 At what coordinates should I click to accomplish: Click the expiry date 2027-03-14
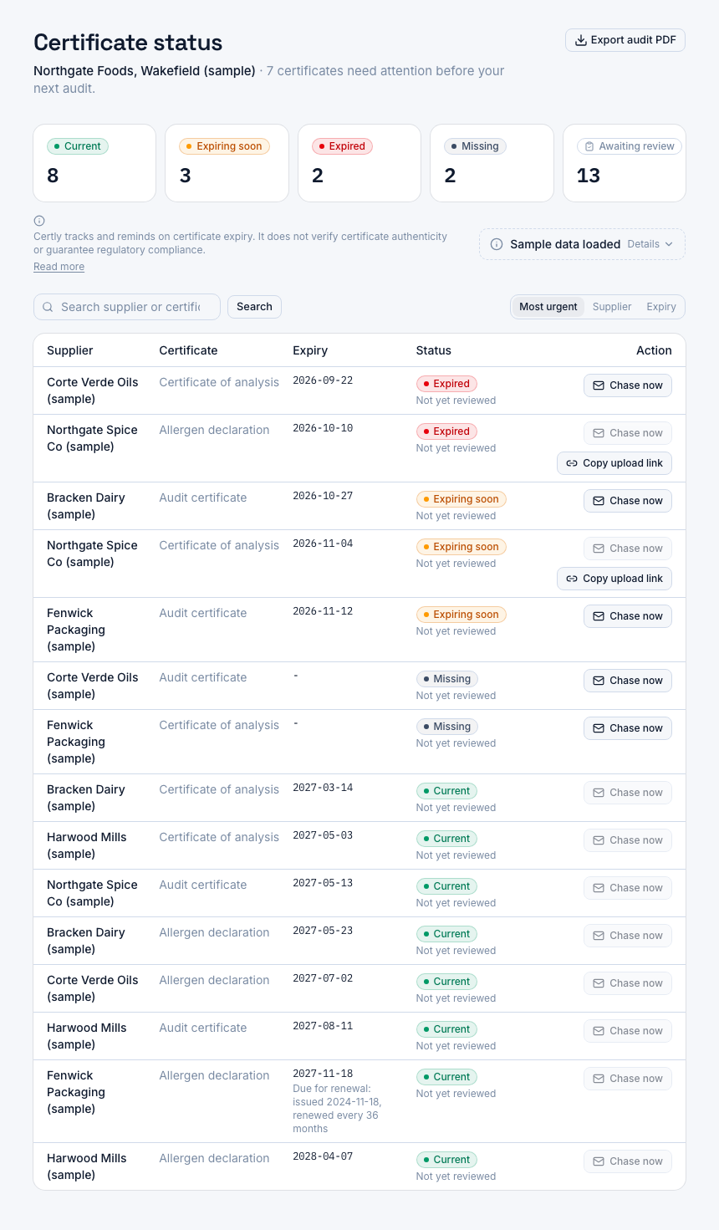tap(323, 788)
